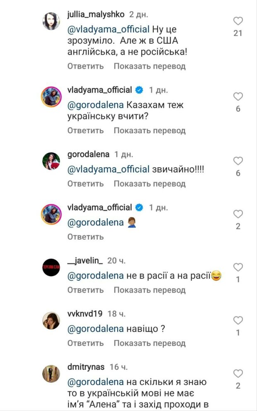Open the @gorodalena mention in vvknvd19's comment

pos(95,329)
